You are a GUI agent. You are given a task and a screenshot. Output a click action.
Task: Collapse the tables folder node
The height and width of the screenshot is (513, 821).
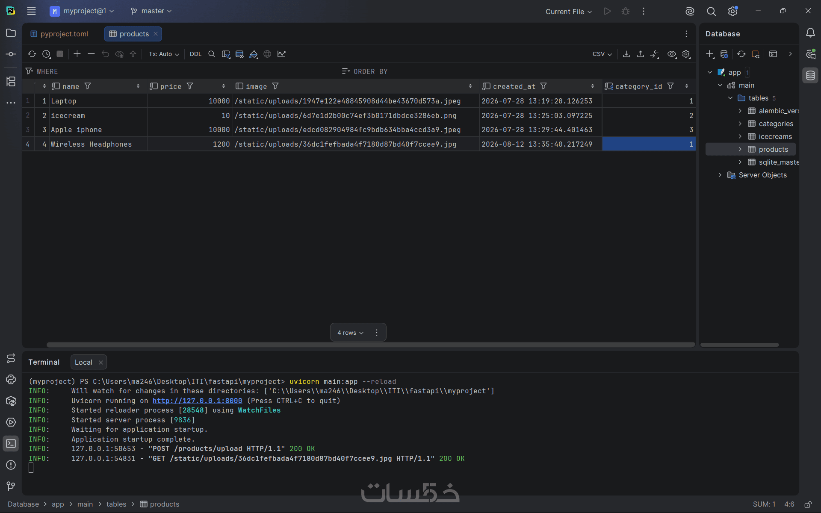[x=730, y=98]
